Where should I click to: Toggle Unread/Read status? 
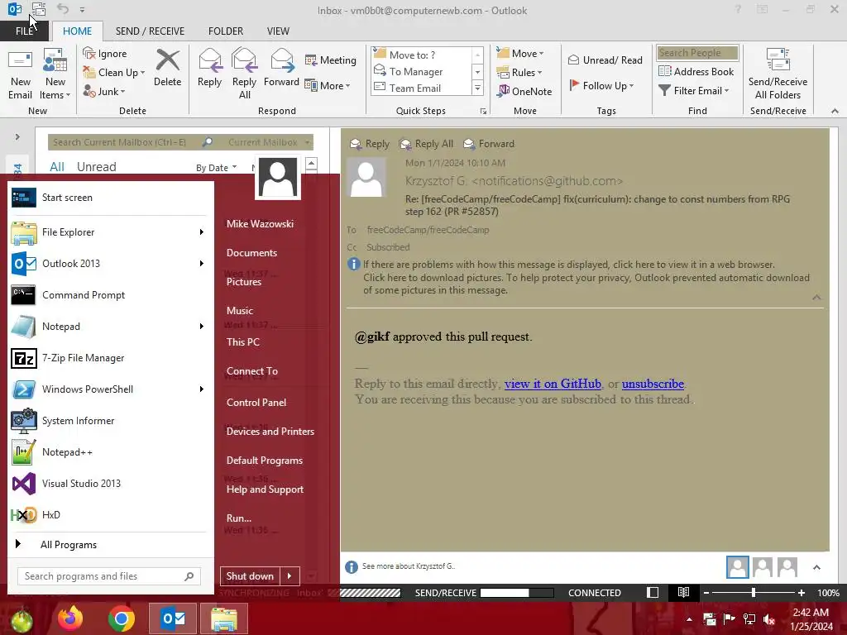pos(605,60)
